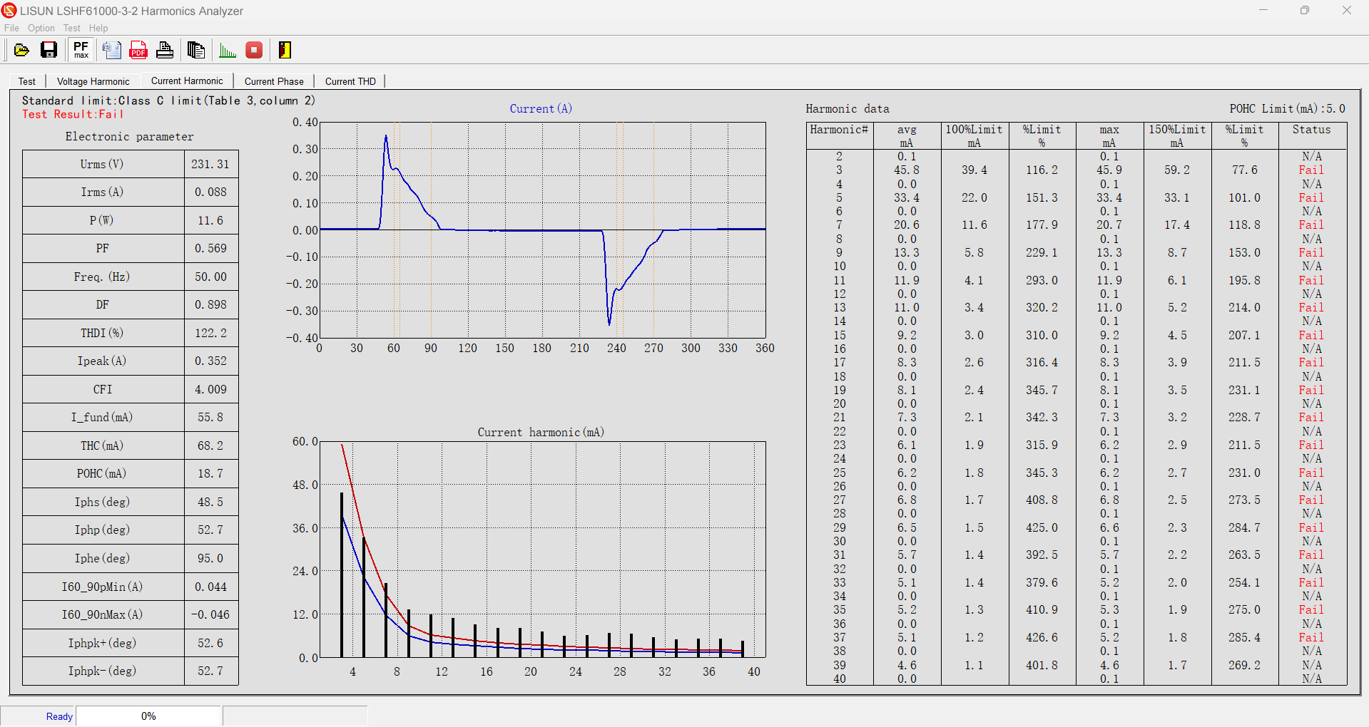
Task: Switch to the Test tab
Action: click(27, 81)
